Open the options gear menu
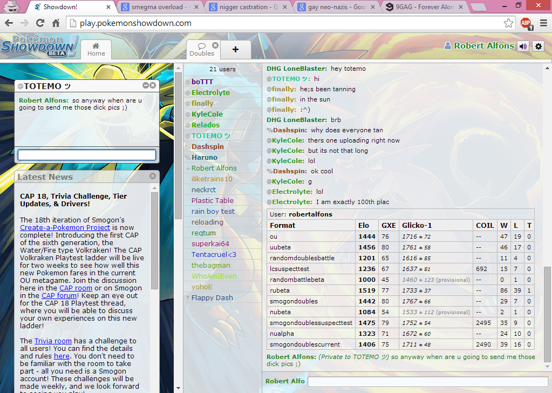This screenshot has height=393, width=552. coord(538,46)
